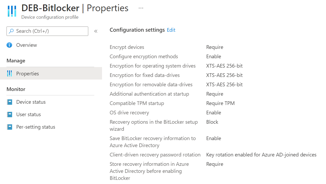Click the Compatible TPM startup setting label
The height and width of the screenshot is (184, 326).
137,103
